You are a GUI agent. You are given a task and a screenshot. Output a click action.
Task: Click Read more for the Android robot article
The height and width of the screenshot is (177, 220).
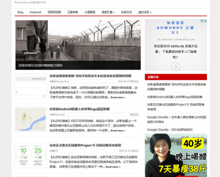click(x=118, y=131)
